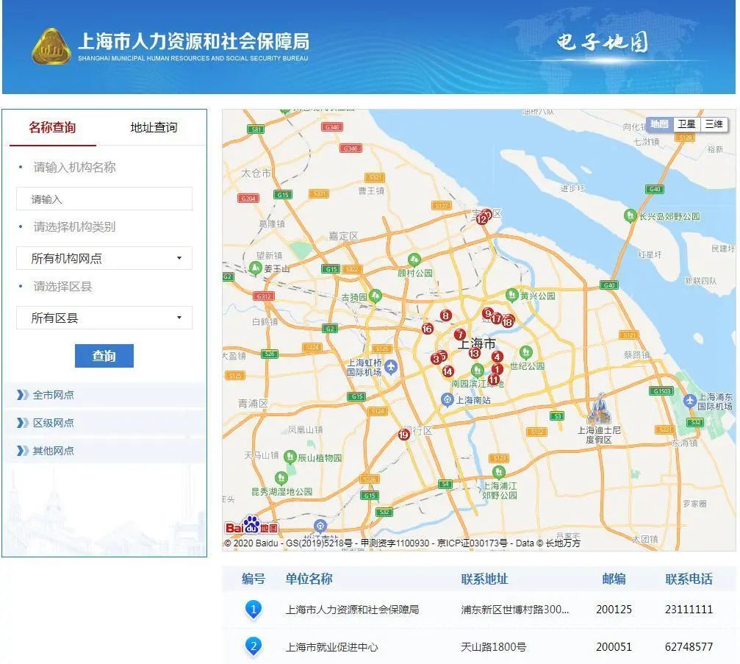
Task: Click the Shanghai Disney castle icon
Action: point(599,409)
